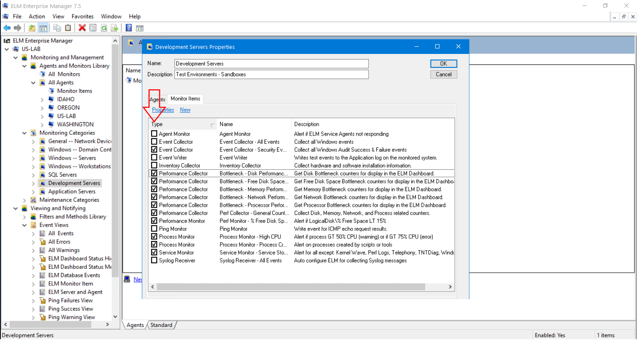Collapse the Monitoring and Management node
The image size is (637, 340).
[15, 57]
